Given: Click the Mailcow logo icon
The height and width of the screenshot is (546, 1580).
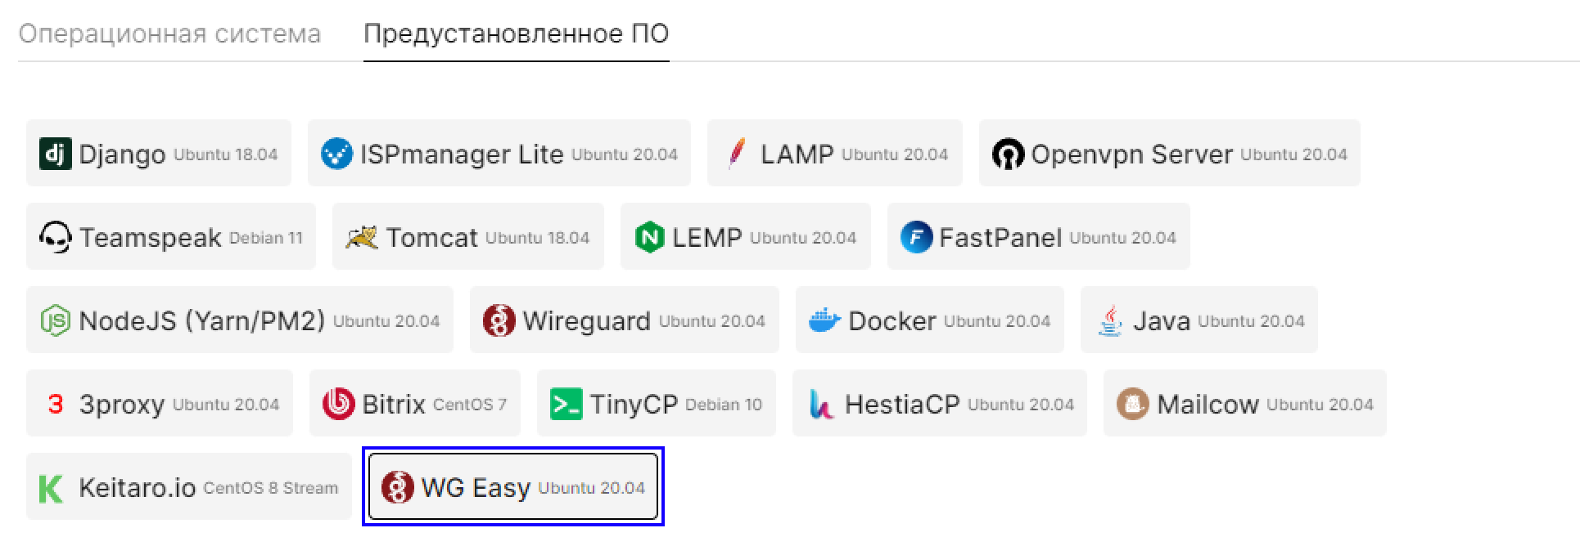Looking at the screenshot, I should [x=1132, y=404].
